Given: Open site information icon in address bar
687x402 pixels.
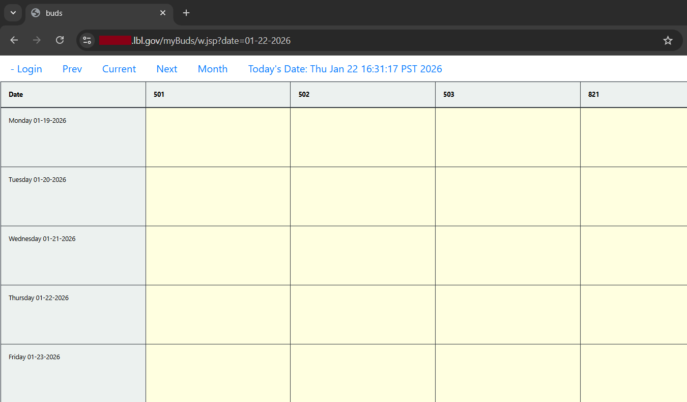Looking at the screenshot, I should pos(87,40).
